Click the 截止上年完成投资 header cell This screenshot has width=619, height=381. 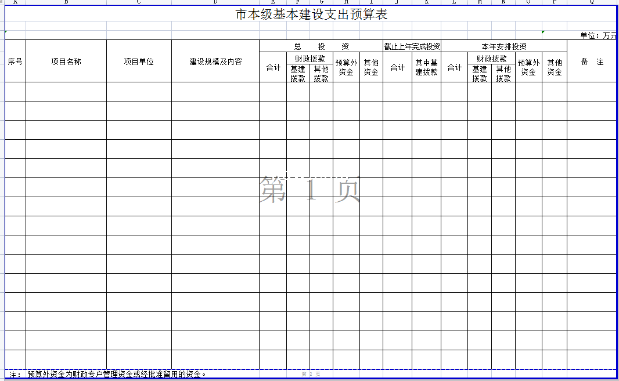click(412, 46)
